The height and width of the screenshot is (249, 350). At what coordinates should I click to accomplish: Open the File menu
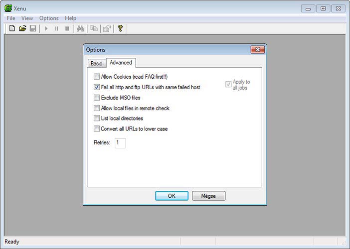[11, 18]
